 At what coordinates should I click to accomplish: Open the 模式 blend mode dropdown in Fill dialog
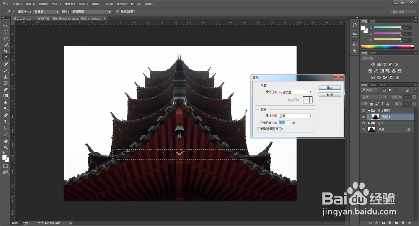(x=295, y=116)
